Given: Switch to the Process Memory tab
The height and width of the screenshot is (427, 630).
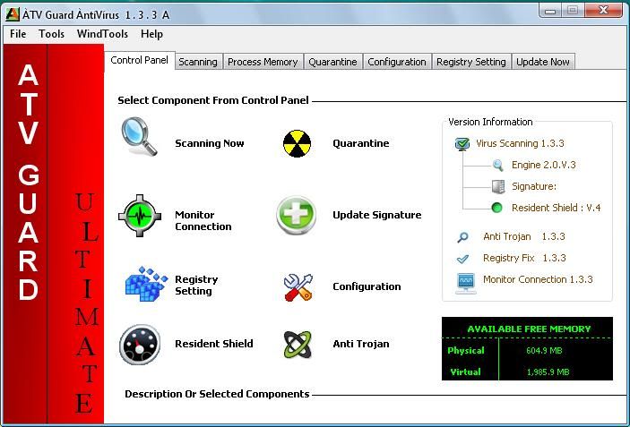Looking at the screenshot, I should point(263,62).
